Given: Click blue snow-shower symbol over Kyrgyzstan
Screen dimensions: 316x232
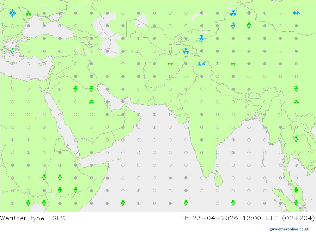Looking at the screenshot, I should pyautogui.click(x=202, y=38).
